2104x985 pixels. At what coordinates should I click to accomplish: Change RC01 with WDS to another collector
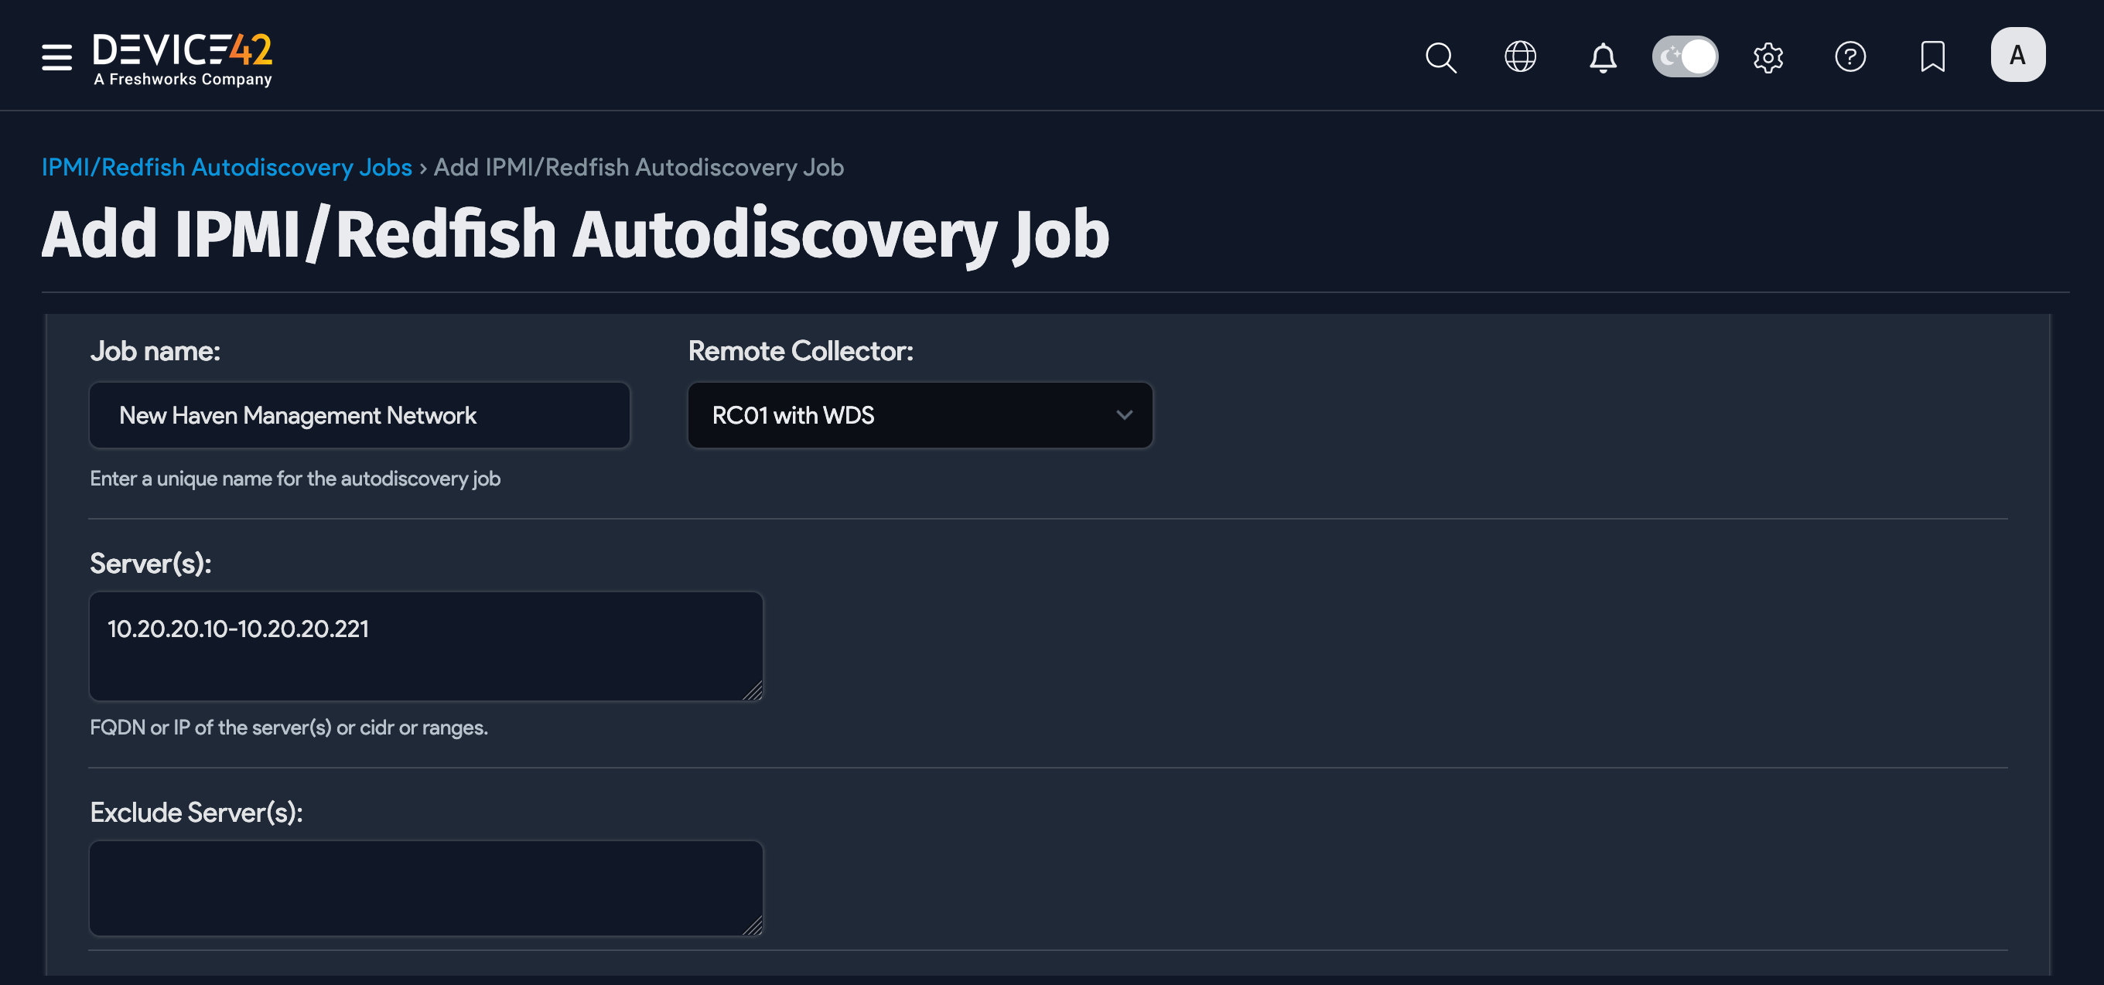pyautogui.click(x=920, y=415)
